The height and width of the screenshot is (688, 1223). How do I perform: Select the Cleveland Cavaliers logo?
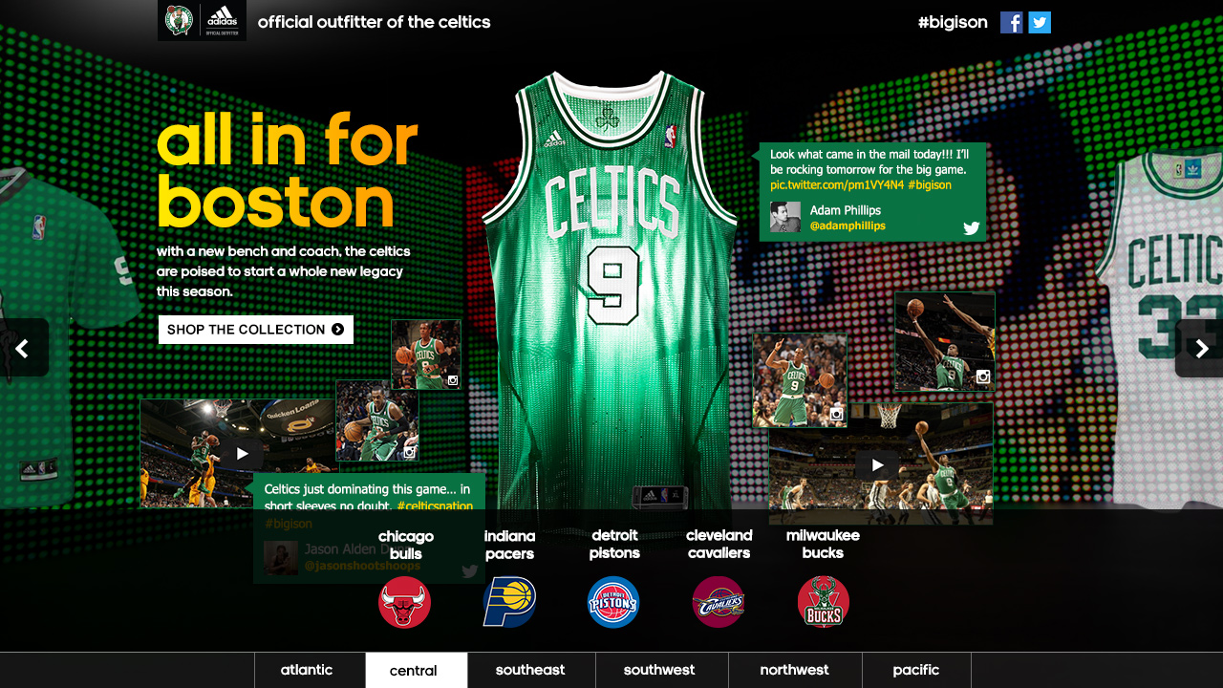(719, 602)
